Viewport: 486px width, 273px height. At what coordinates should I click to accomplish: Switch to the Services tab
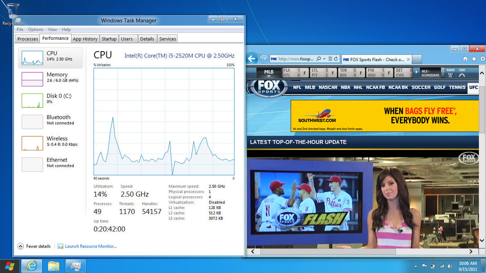[168, 39]
